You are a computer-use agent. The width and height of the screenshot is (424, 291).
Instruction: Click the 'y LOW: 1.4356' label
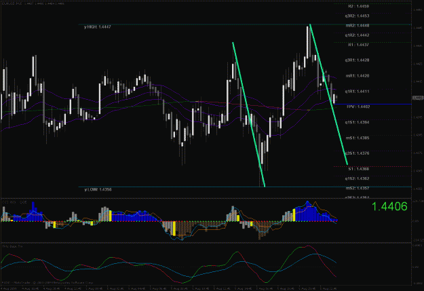tap(98, 189)
